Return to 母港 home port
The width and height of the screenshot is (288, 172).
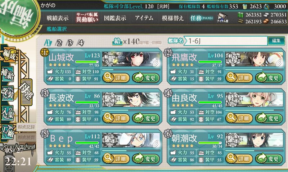pyautogui.click(x=26, y=92)
